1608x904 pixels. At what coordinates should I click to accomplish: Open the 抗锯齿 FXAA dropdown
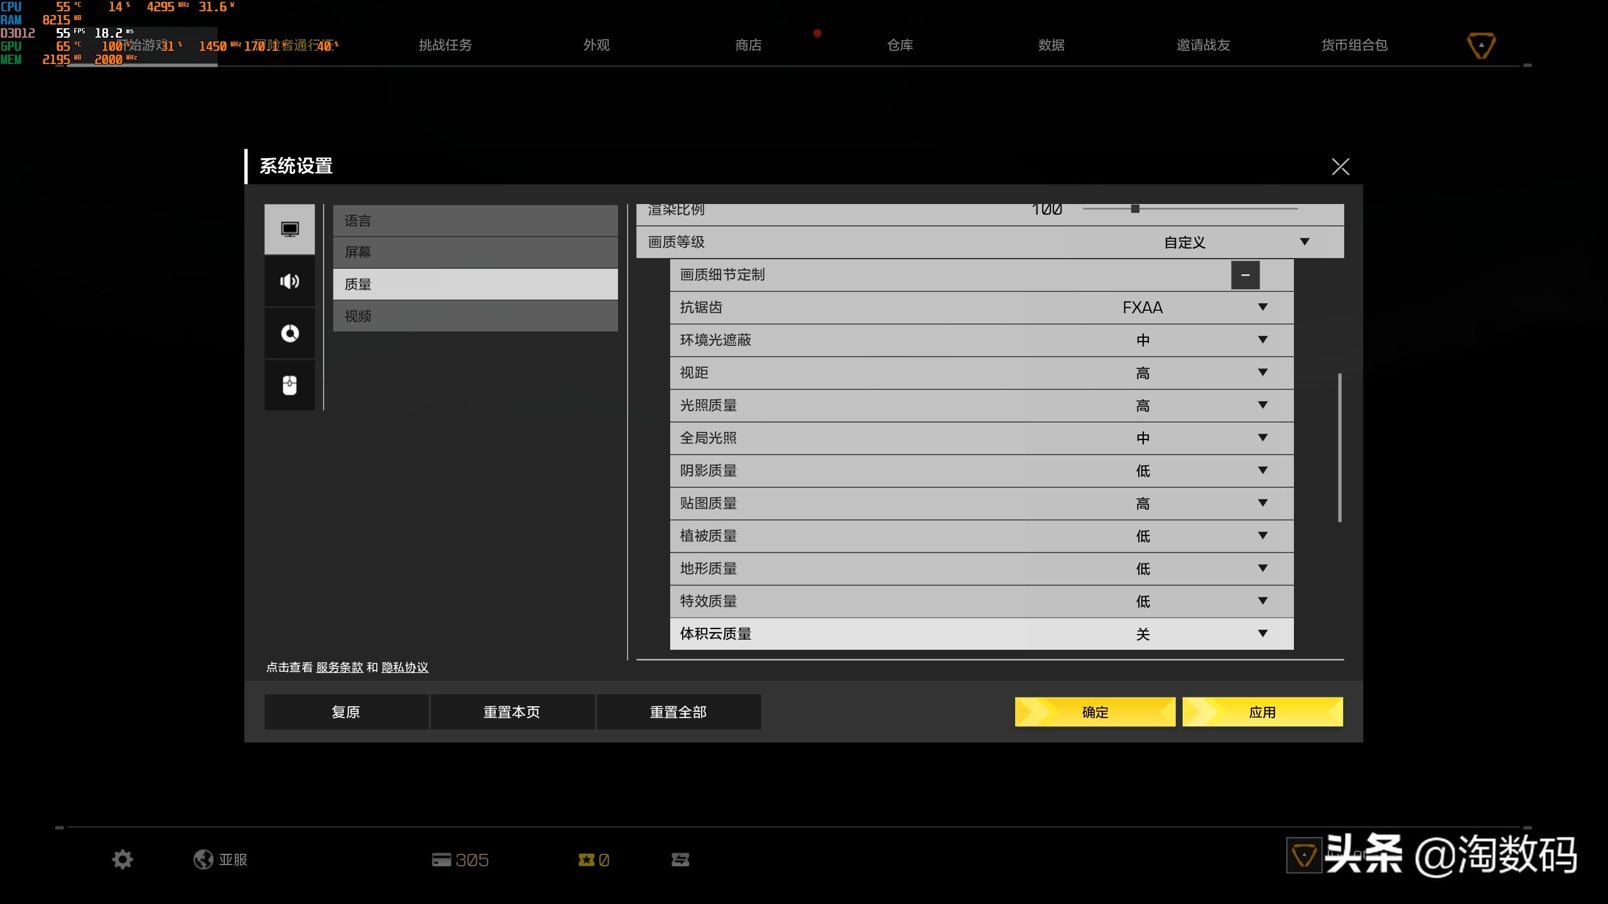click(x=1263, y=307)
